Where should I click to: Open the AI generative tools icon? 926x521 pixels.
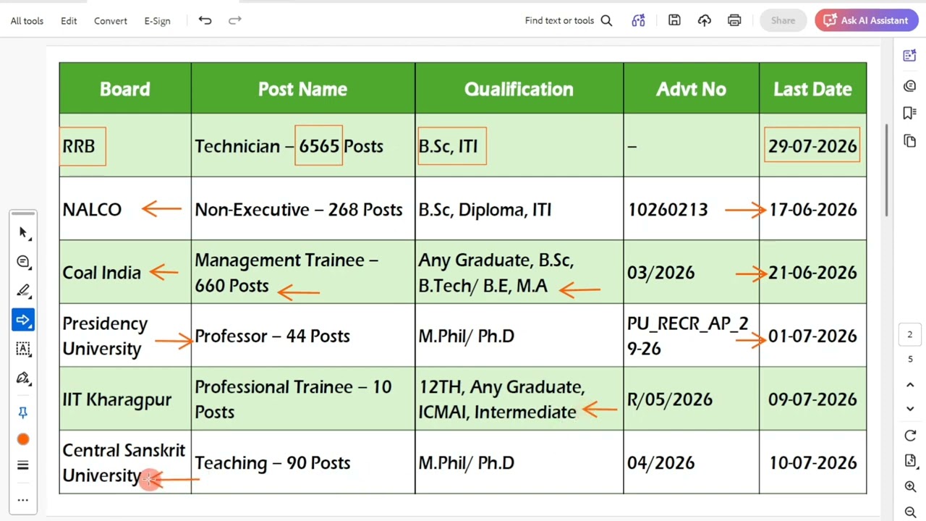(638, 20)
